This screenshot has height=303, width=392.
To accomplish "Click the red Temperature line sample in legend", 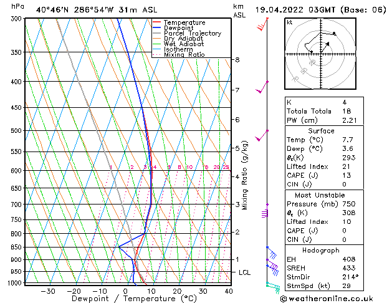I will (156, 22).
